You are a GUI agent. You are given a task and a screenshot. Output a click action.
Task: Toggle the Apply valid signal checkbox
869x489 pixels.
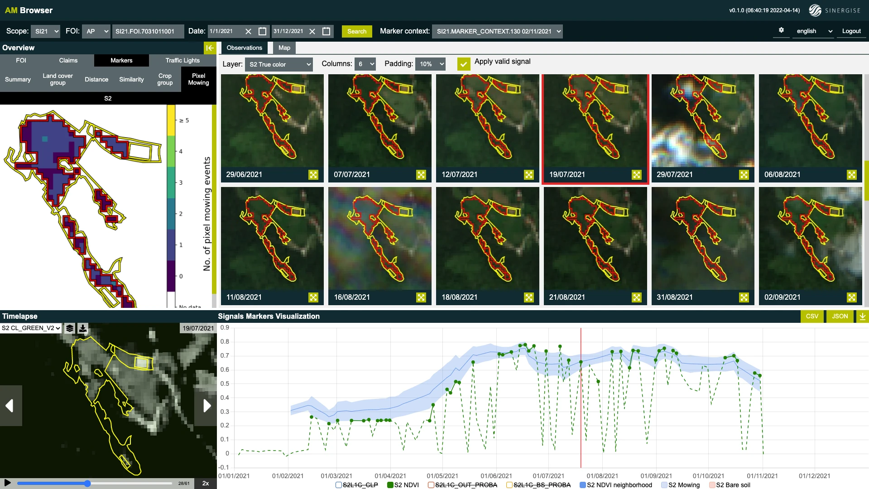click(463, 64)
